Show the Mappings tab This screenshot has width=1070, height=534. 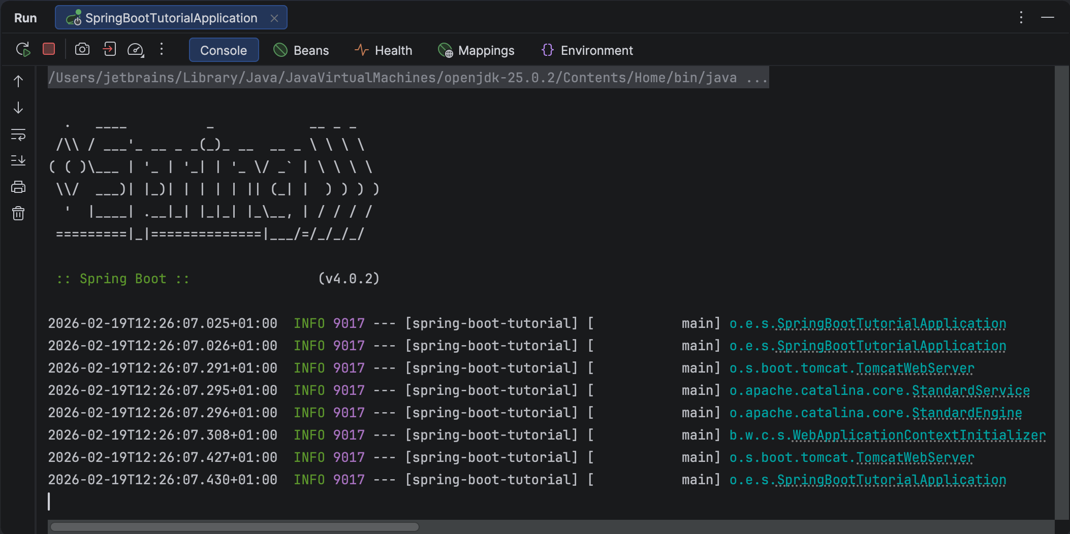click(476, 50)
